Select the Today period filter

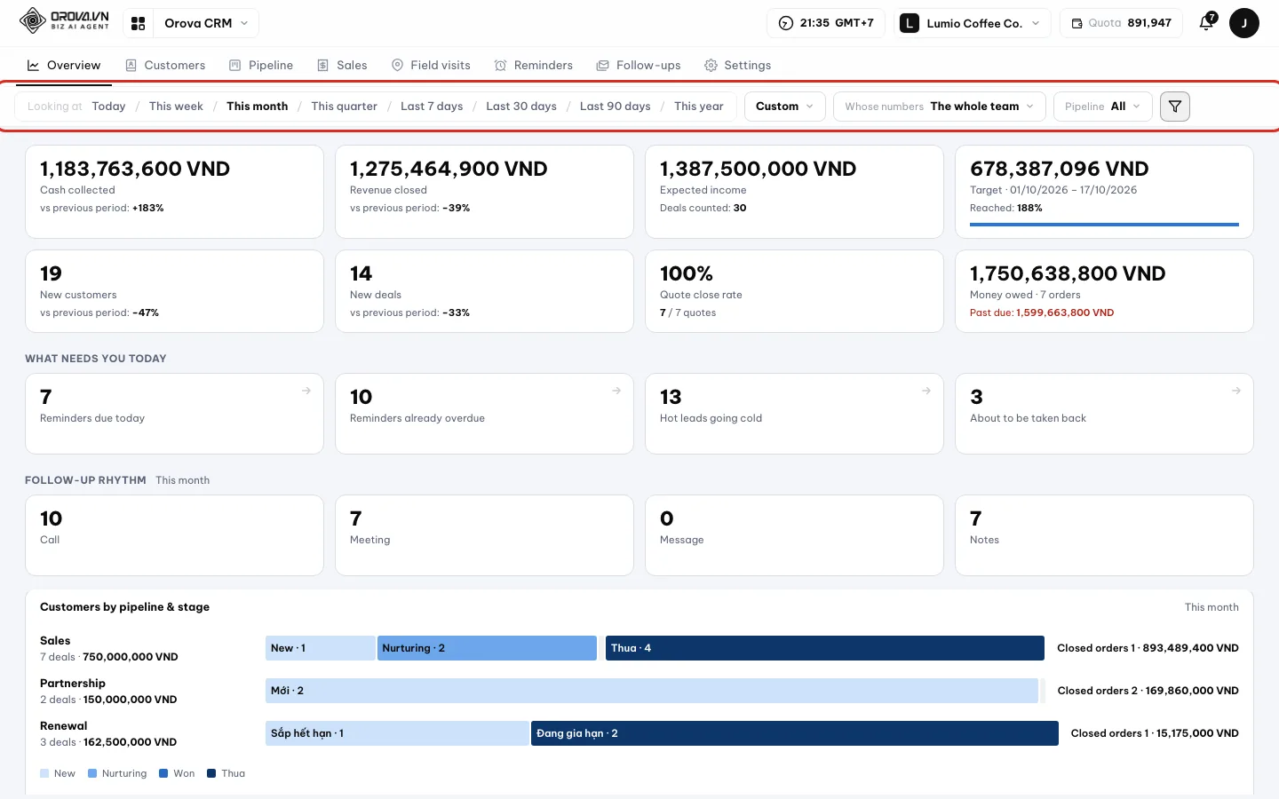pyautogui.click(x=108, y=107)
